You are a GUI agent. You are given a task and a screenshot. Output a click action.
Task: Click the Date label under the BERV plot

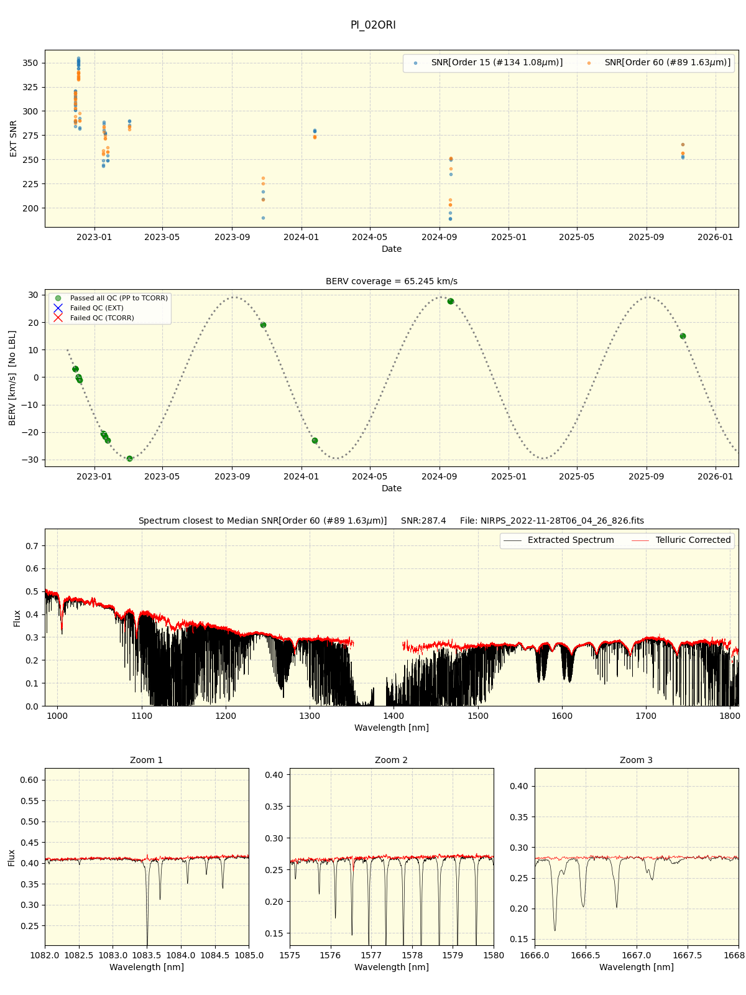tap(392, 488)
